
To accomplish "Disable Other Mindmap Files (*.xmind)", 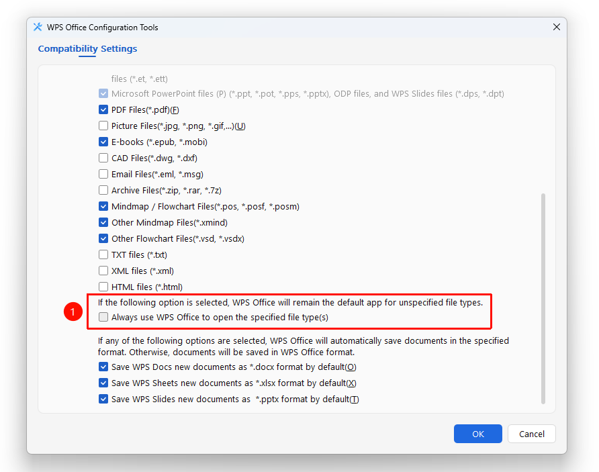I will [103, 222].
